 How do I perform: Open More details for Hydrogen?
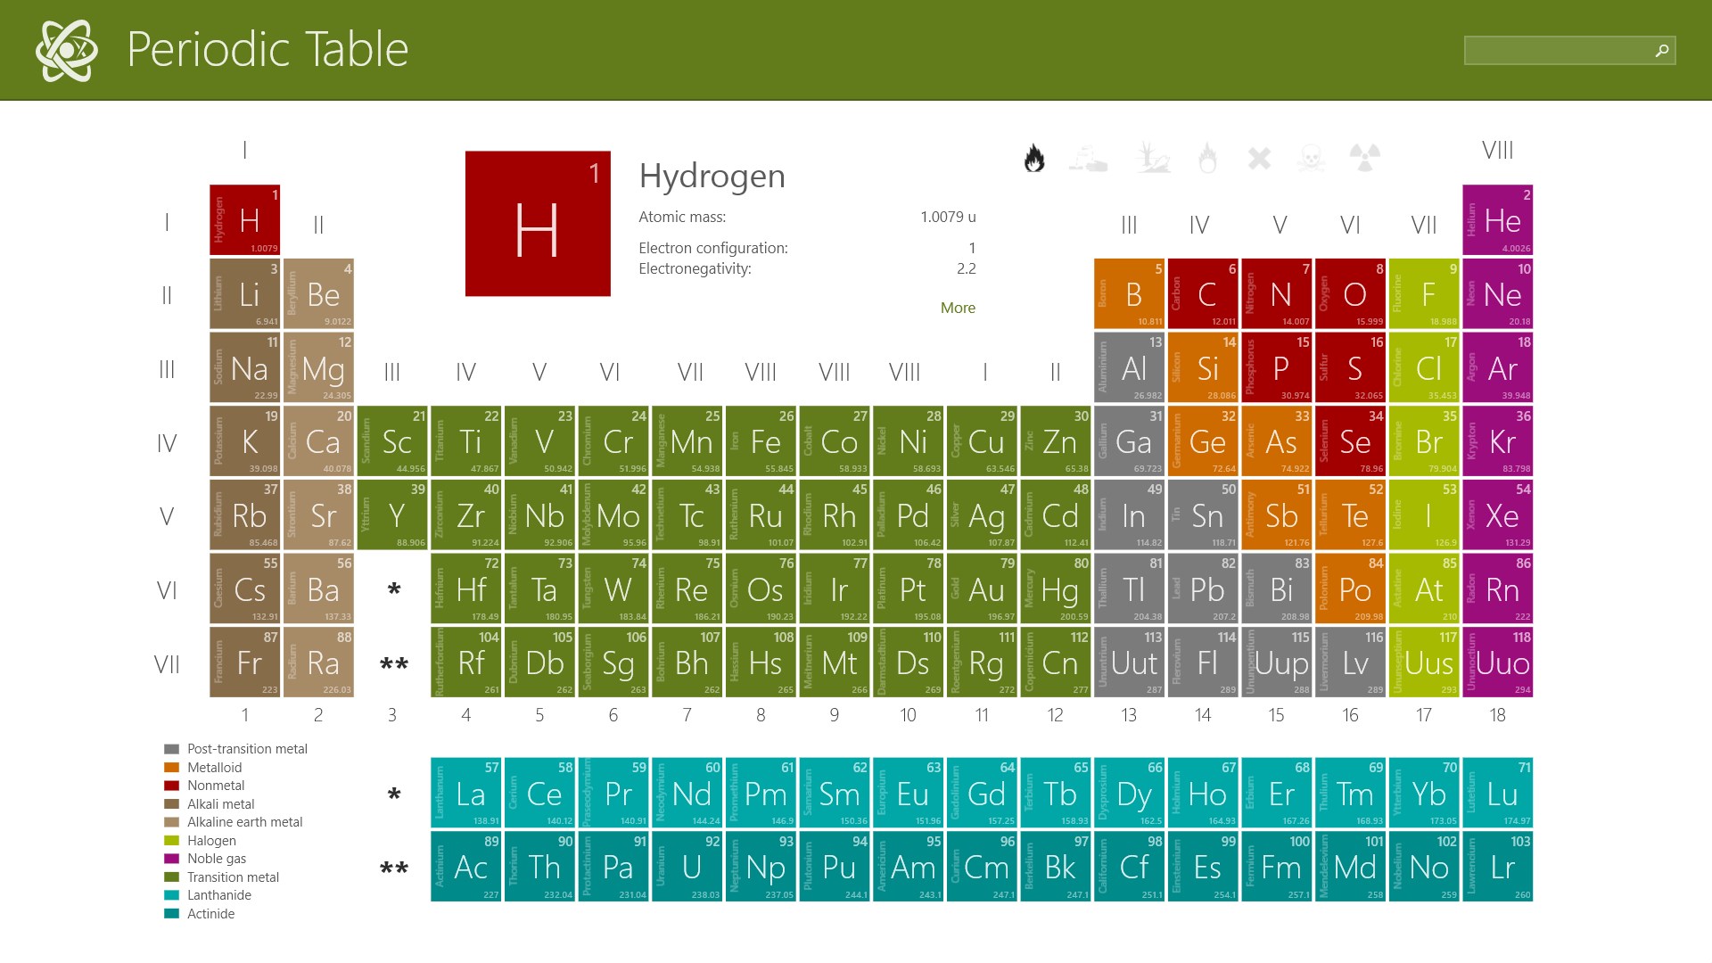click(957, 308)
